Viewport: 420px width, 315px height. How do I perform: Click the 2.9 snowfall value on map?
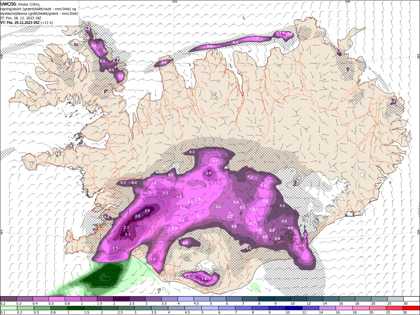[147, 211]
